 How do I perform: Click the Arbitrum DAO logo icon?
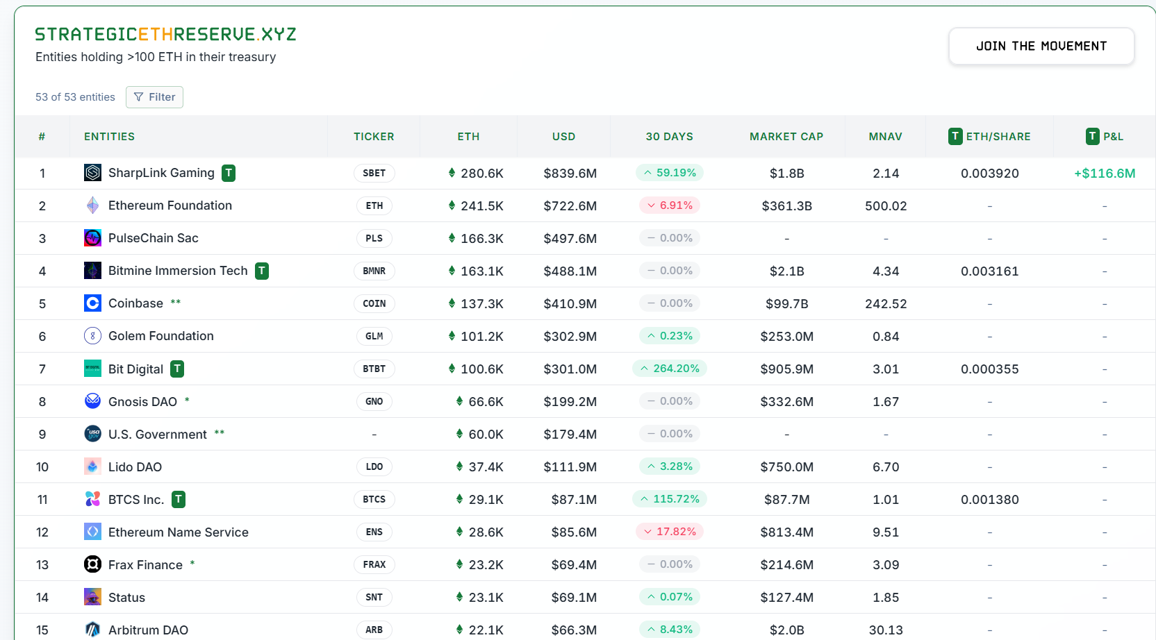[92, 630]
